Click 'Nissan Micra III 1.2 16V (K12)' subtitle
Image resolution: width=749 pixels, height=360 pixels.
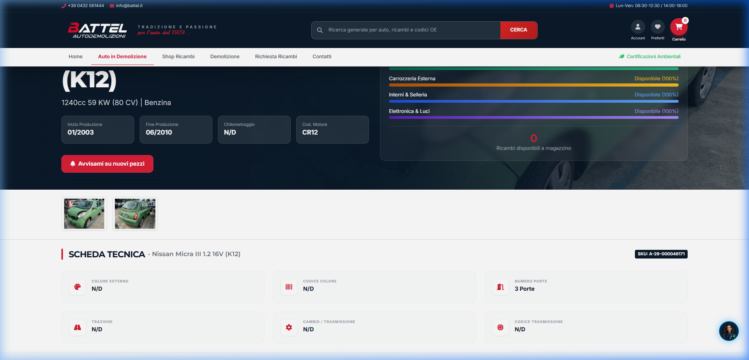point(196,254)
